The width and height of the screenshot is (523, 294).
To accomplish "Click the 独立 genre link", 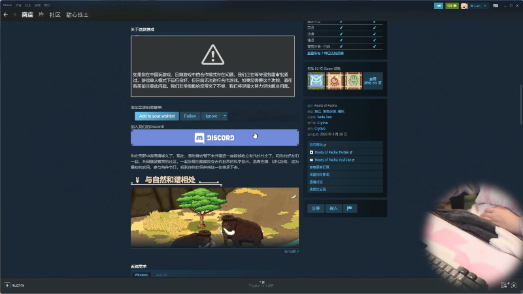I will 318,111.
